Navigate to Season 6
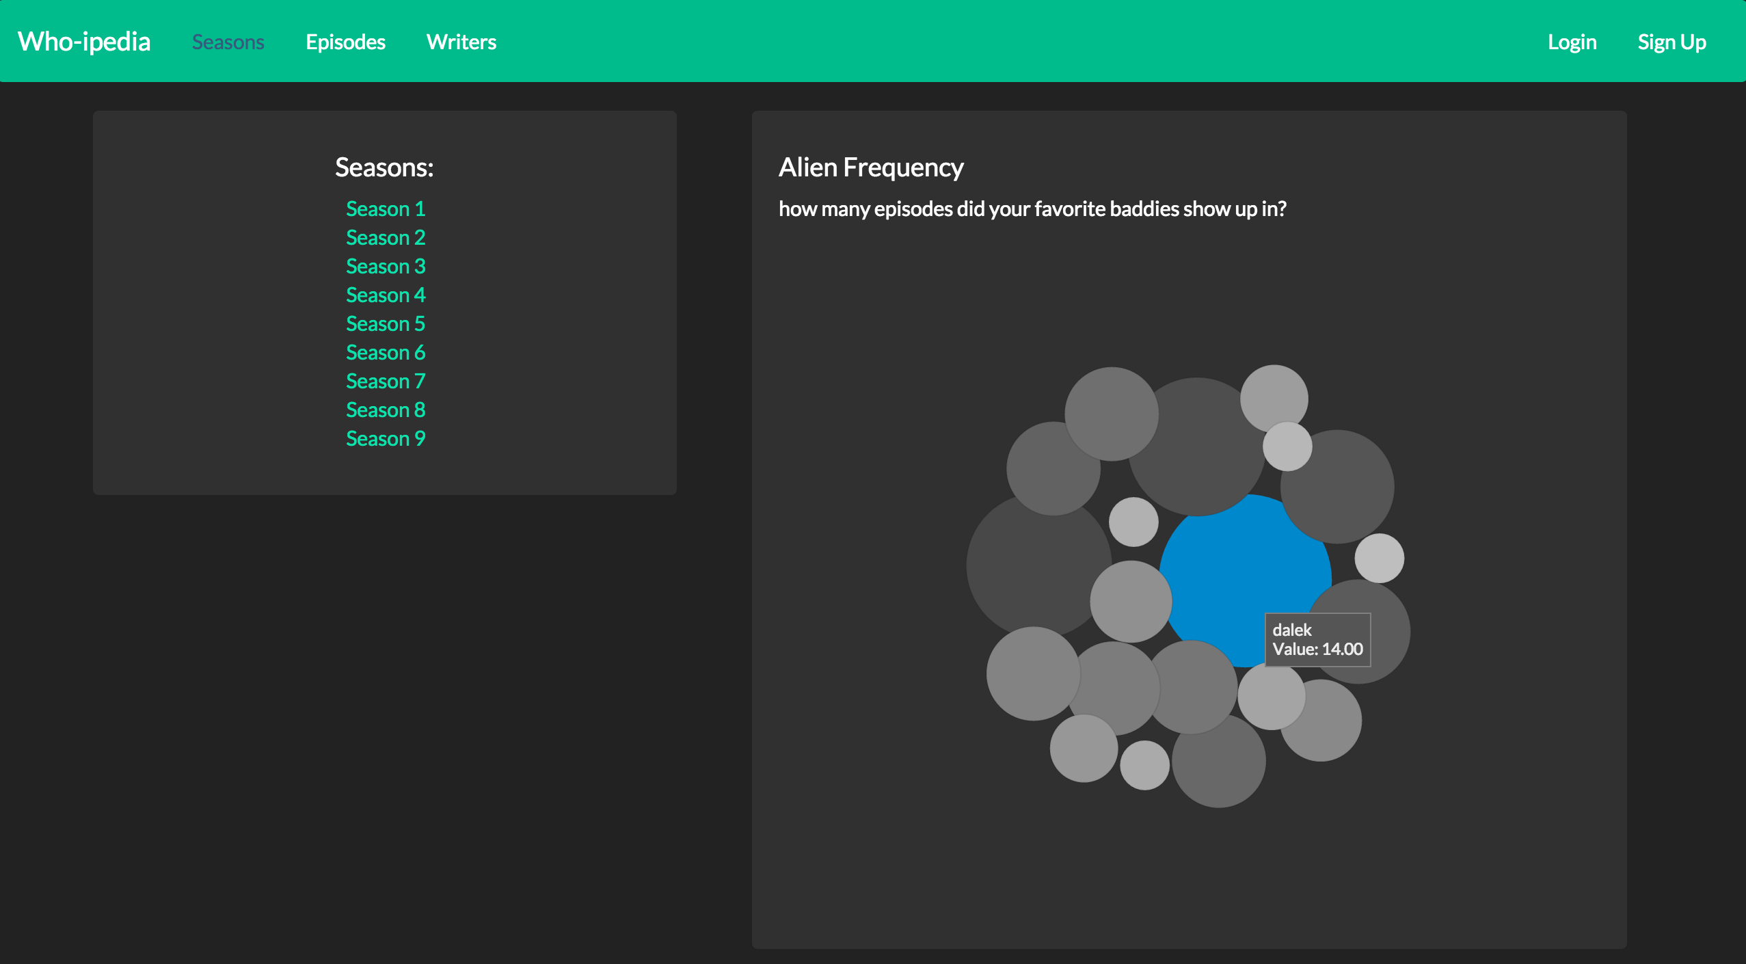The height and width of the screenshot is (964, 1746). (x=386, y=352)
